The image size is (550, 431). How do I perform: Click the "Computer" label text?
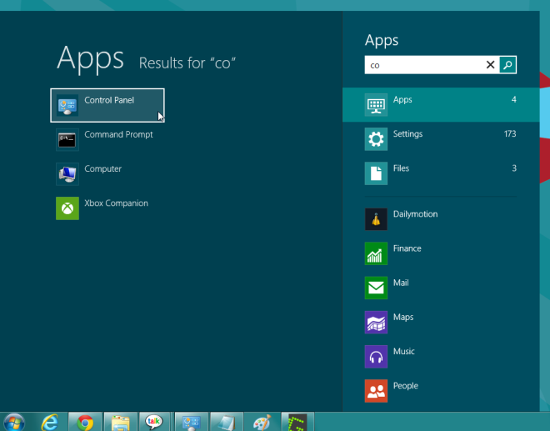(x=102, y=169)
